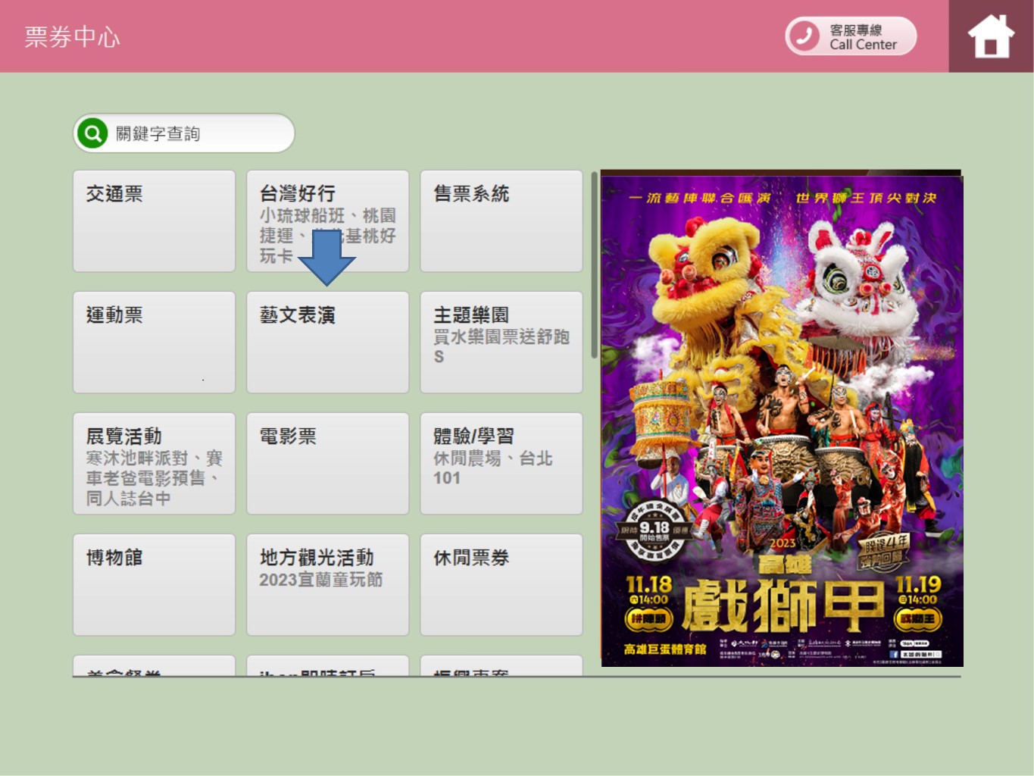Select the 博物館 tile

(154, 585)
